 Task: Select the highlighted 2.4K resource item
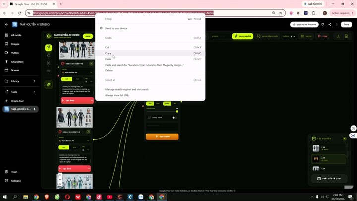[x=328, y=159]
